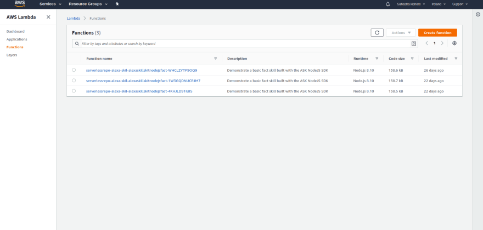Select the 1W3GQDNUCRJM7 function radio button

(x=74, y=81)
